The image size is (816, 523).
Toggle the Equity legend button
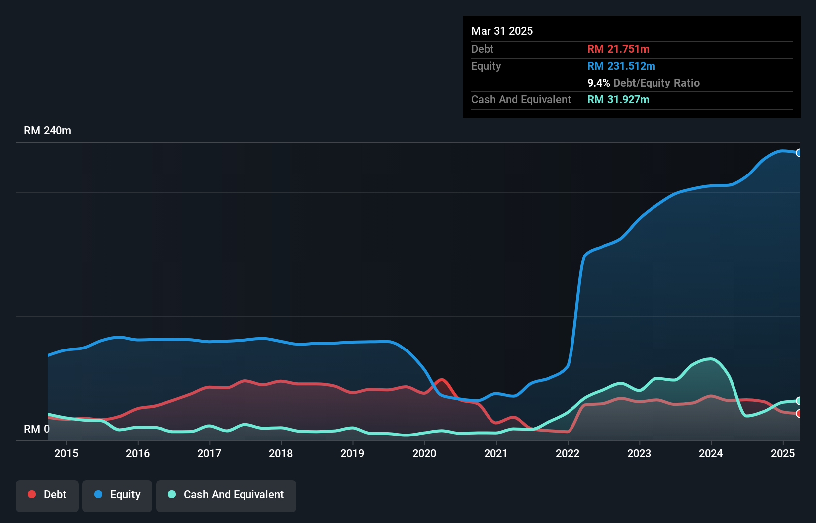tap(117, 496)
